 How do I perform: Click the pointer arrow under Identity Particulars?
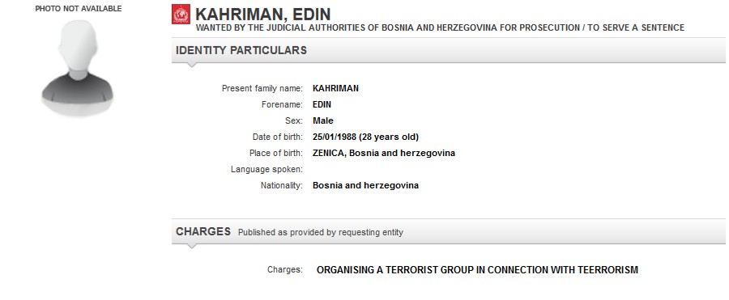point(191,65)
